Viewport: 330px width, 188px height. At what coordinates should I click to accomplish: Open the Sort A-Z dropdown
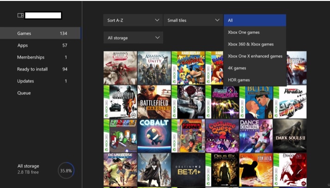[x=133, y=20]
